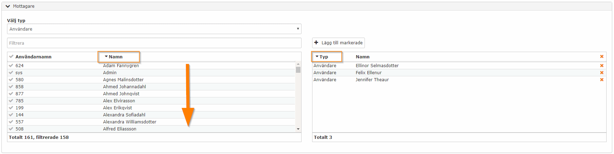Tick checkmark for sys Admin row
Viewport: 614px width, 154px height.
pyautogui.click(x=11, y=73)
